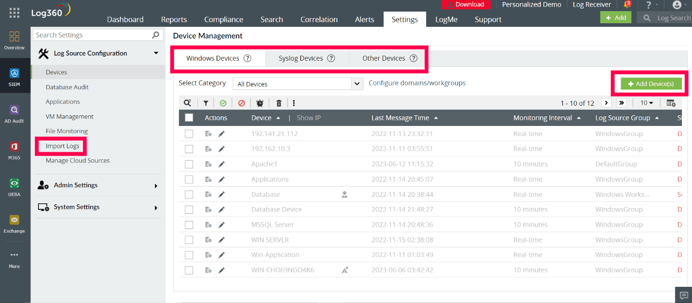Click the column chooser icon

pyautogui.click(x=671, y=103)
